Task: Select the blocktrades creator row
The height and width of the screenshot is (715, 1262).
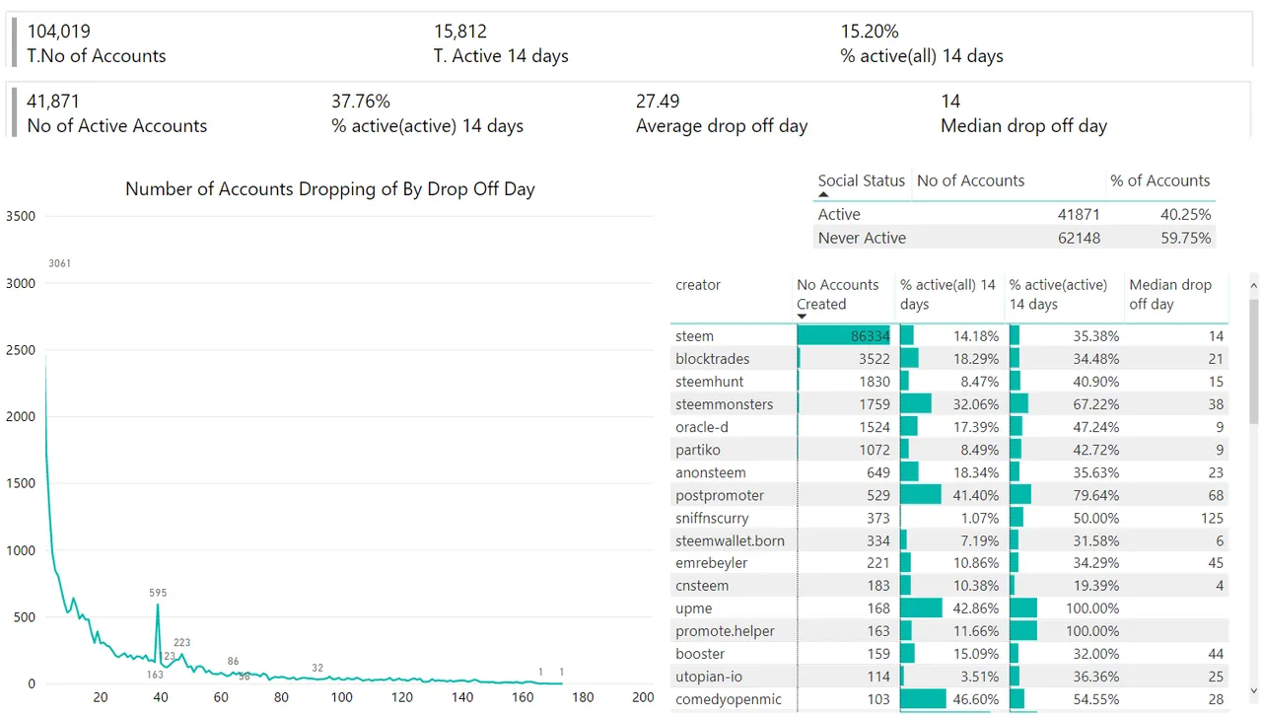Action: click(x=949, y=359)
